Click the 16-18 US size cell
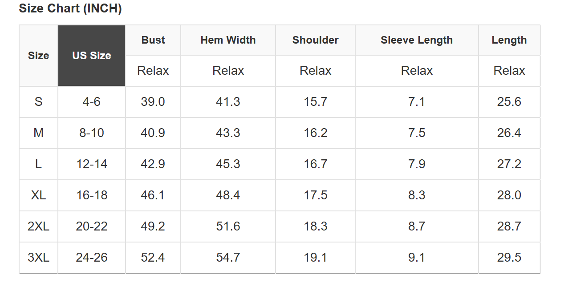 [92, 195]
